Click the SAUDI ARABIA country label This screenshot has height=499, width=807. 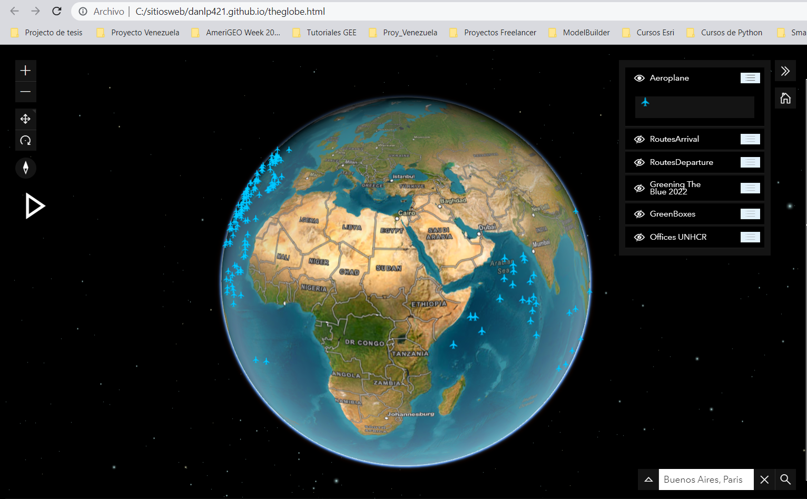(439, 233)
